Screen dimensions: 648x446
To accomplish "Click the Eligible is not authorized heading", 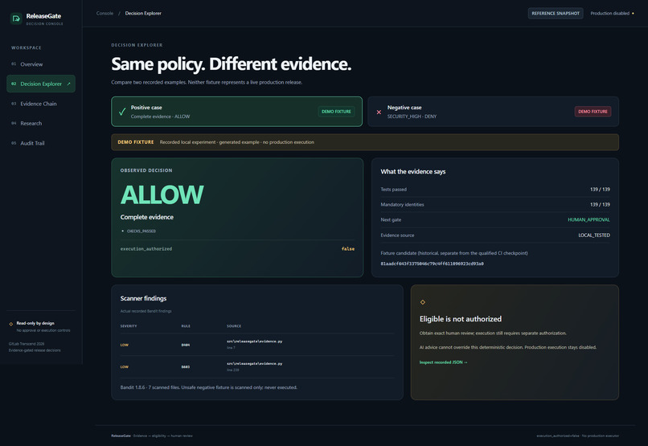I will (x=461, y=319).
